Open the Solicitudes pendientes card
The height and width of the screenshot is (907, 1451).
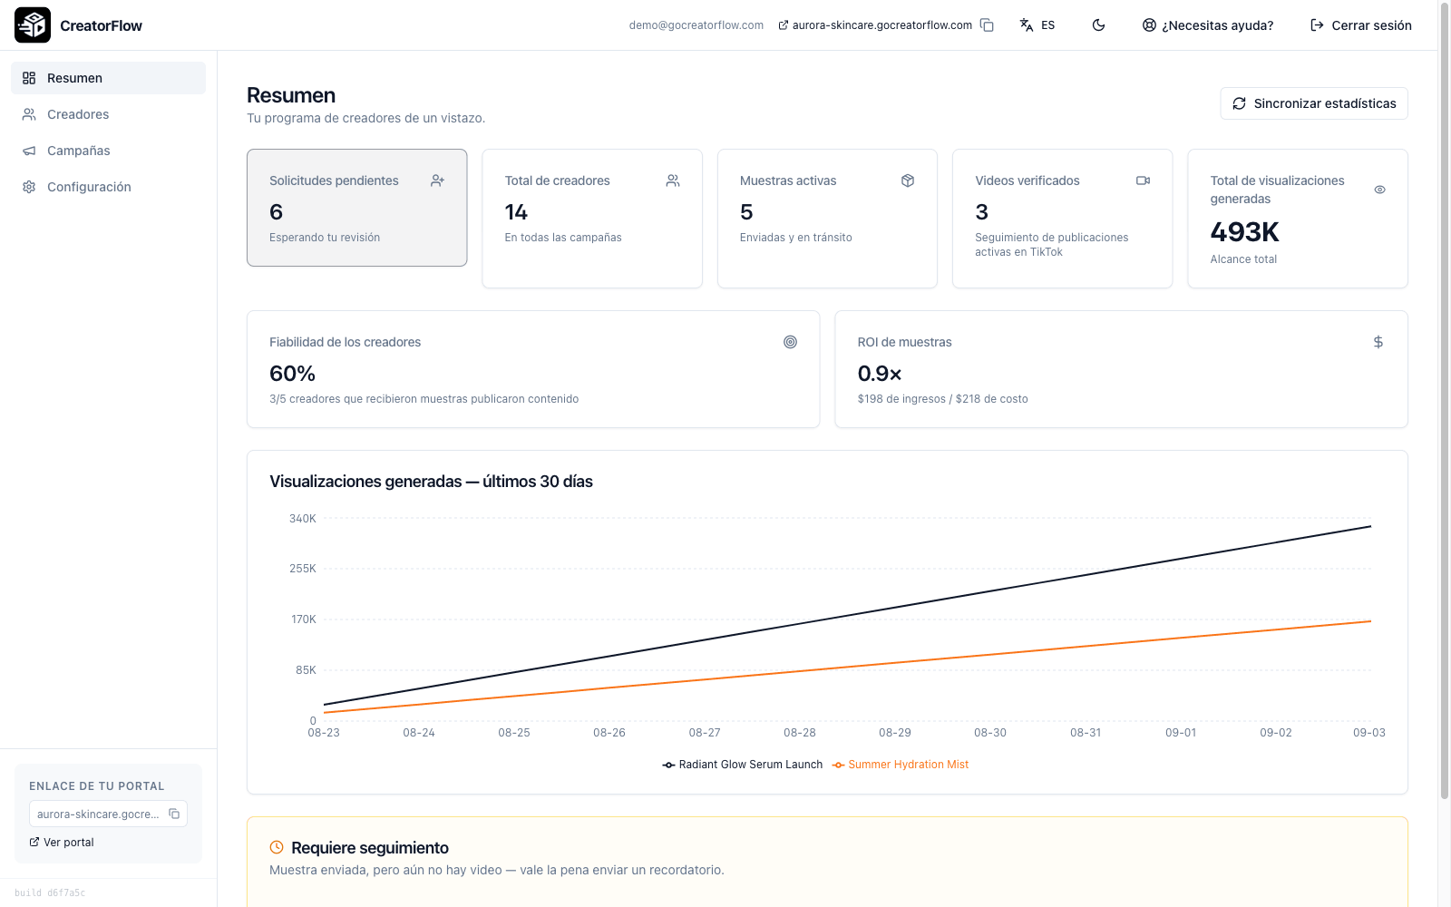[x=357, y=208]
